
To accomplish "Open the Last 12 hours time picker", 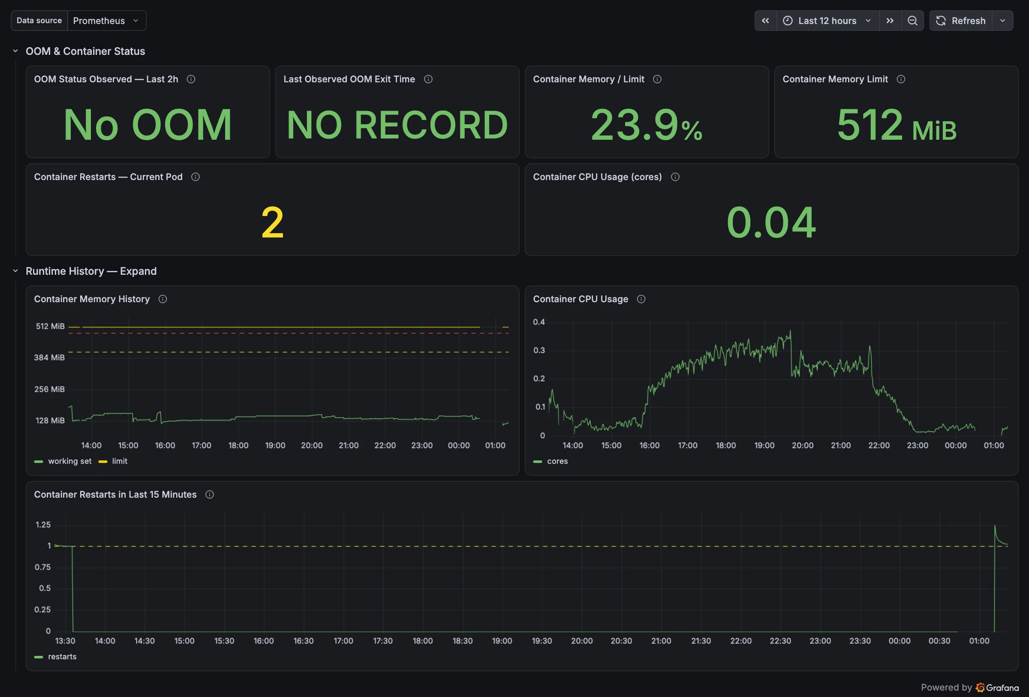I will 827,21.
